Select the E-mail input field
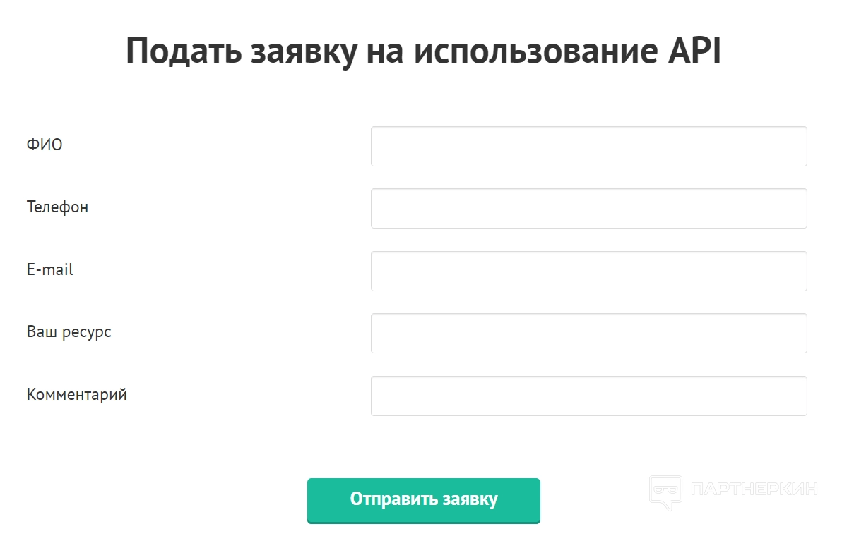 click(588, 271)
